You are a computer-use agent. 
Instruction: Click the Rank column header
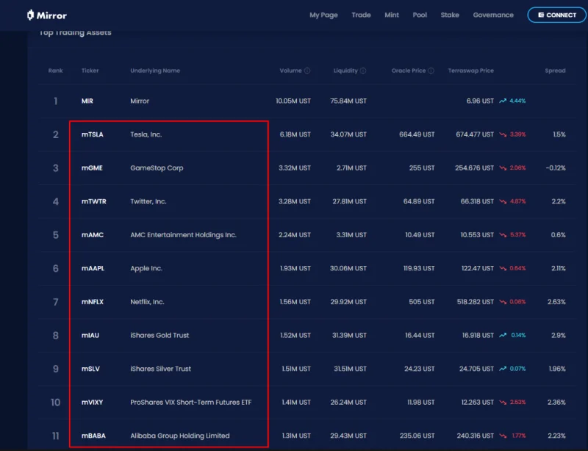pos(56,71)
